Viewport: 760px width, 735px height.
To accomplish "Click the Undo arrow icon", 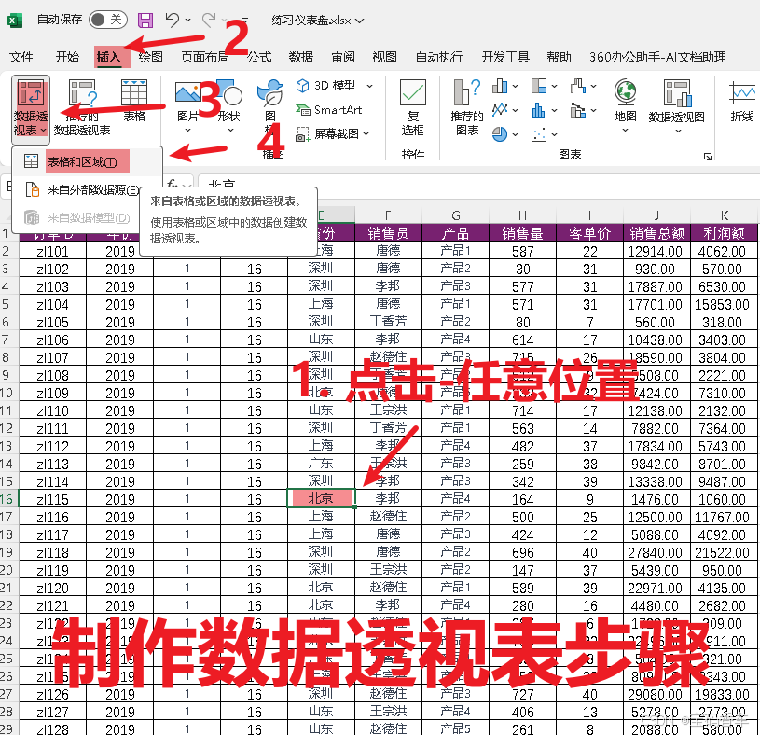I will pos(173,20).
